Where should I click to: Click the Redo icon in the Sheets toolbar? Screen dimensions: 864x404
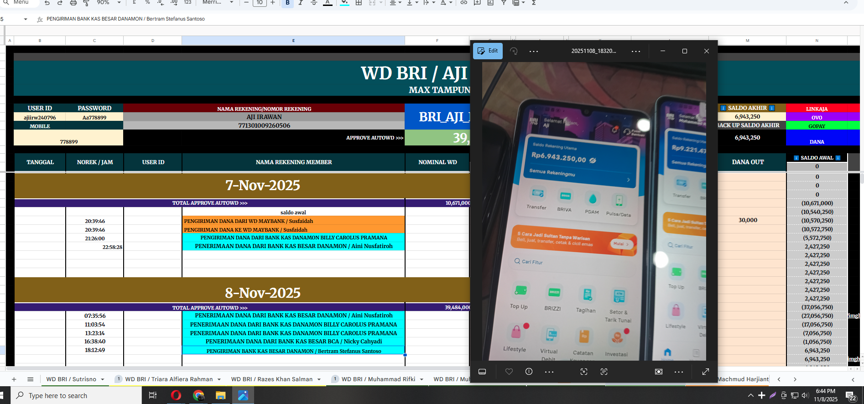[60, 3]
